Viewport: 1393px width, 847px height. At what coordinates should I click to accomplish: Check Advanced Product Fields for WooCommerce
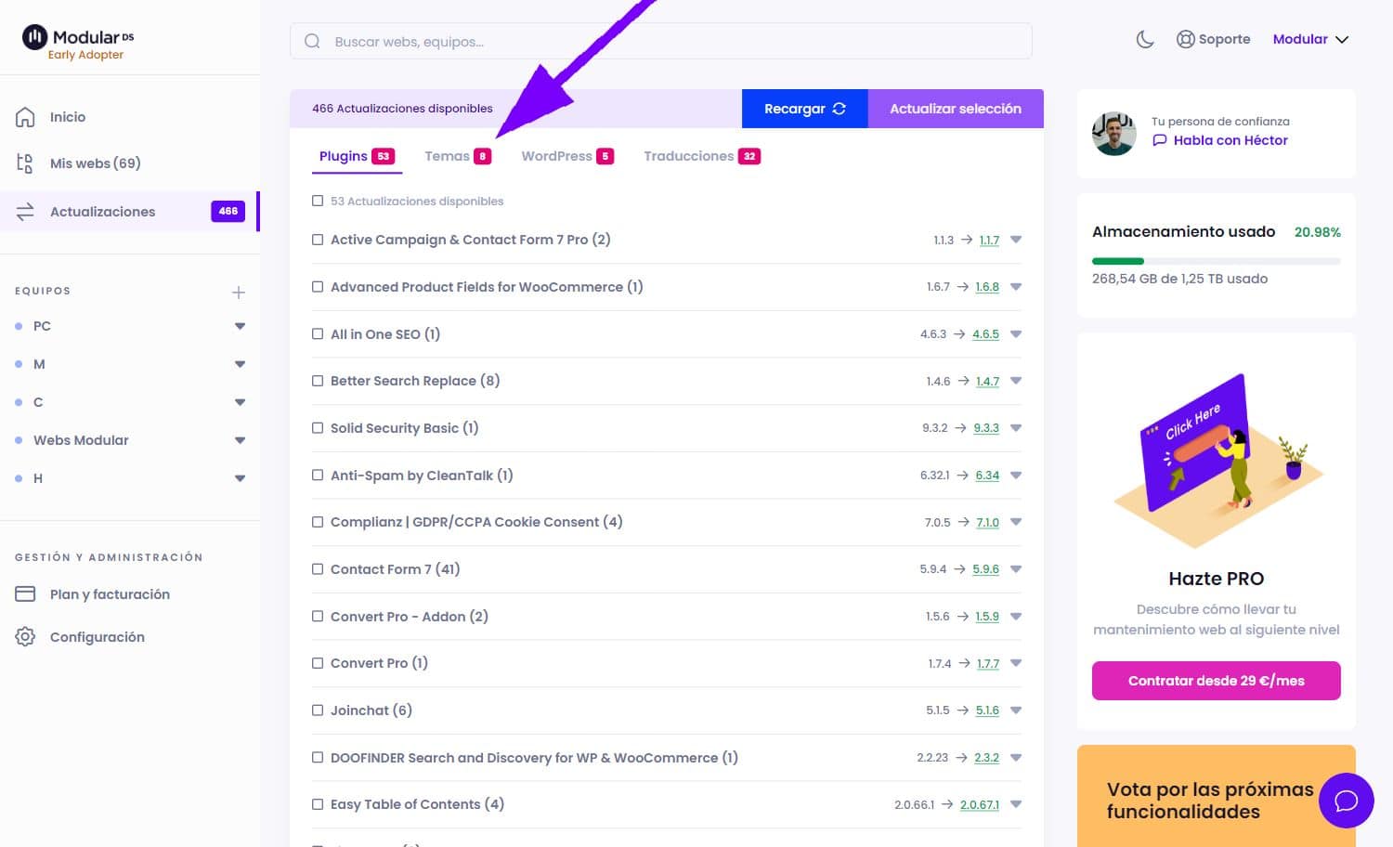point(318,287)
